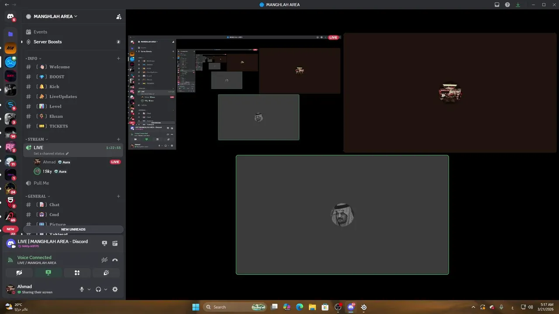Open Discord direct messages home icon
Screen dimensions: 559x314
tap(10, 17)
